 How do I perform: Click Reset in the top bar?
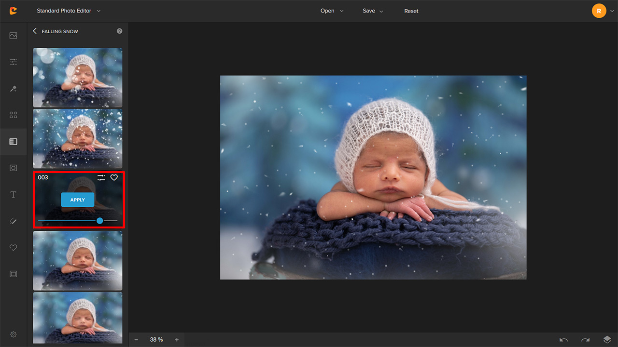click(411, 11)
